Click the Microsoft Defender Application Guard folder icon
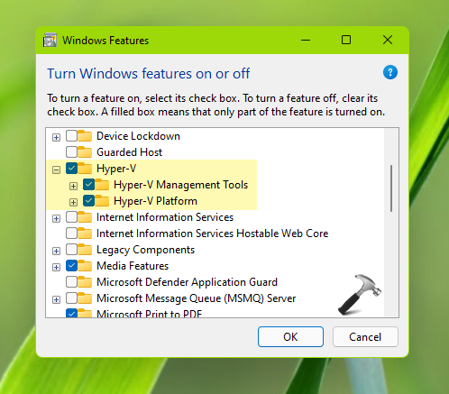The image size is (449, 394). (85, 282)
